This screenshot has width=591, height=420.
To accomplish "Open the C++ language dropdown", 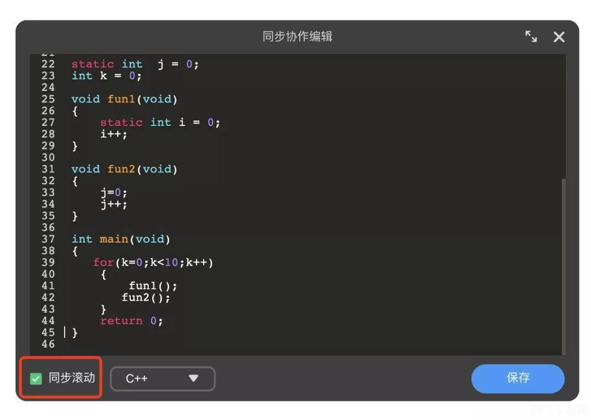I will (x=161, y=378).
